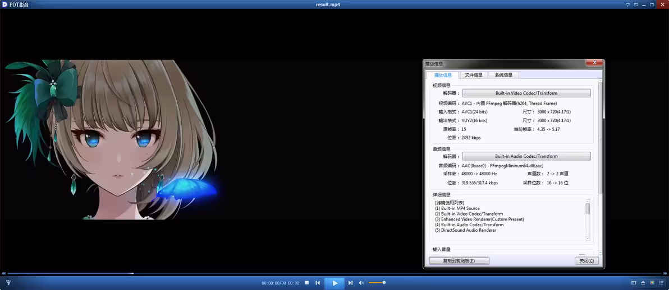The height and width of the screenshot is (290, 669).
Task: Click the '2492 kbps' bitrate value
Action: pos(471,138)
